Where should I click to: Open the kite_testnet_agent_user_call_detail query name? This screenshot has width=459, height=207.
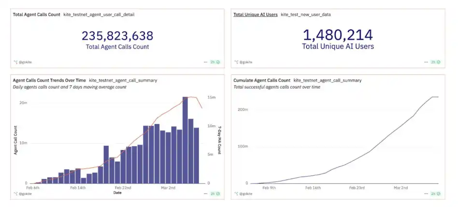pyautogui.click(x=99, y=14)
